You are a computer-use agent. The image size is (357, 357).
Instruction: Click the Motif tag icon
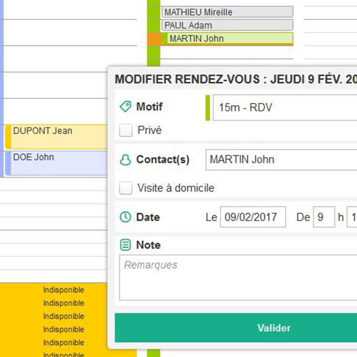pos(125,107)
